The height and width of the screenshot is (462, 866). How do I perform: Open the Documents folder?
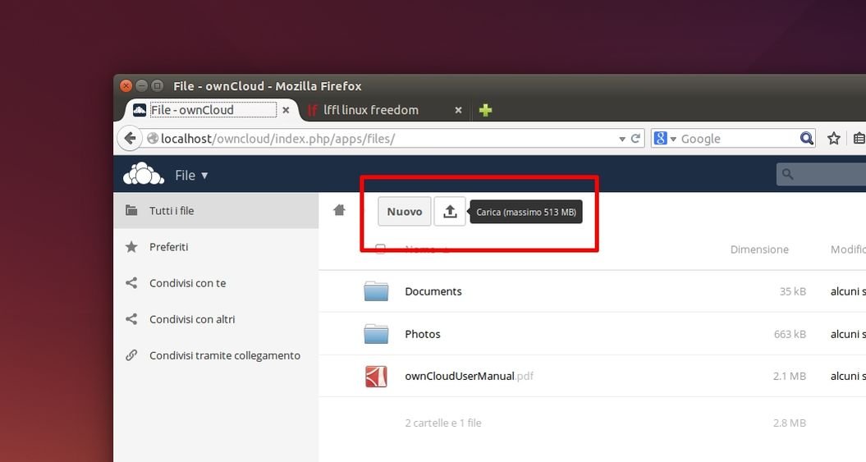click(433, 291)
